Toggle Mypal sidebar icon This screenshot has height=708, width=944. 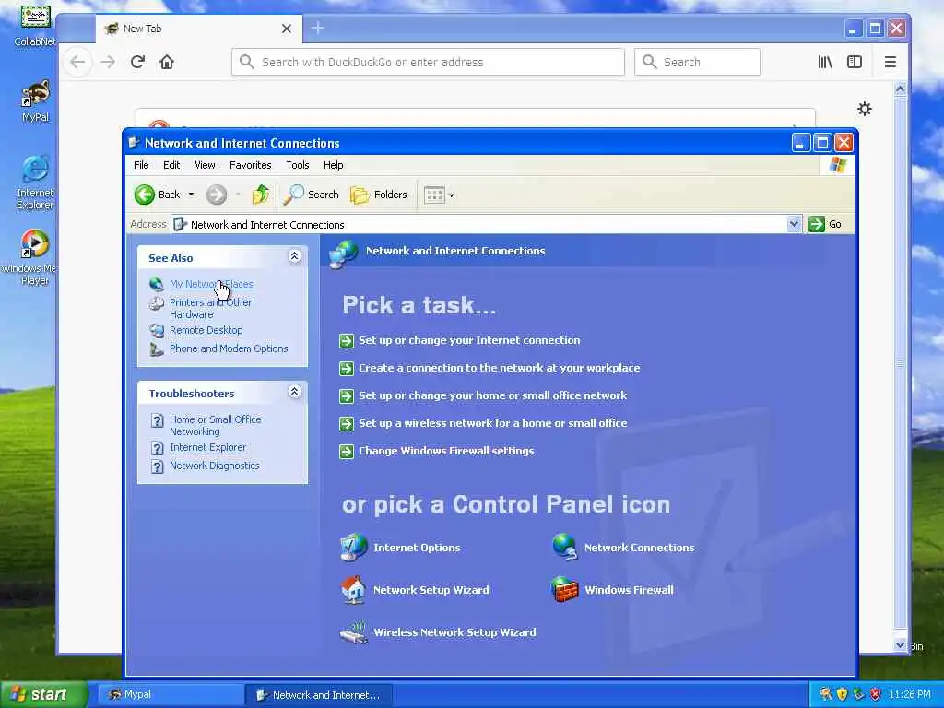855,62
